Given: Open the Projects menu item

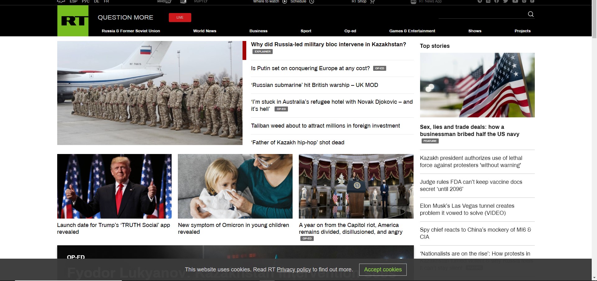Looking at the screenshot, I should coord(523,31).
